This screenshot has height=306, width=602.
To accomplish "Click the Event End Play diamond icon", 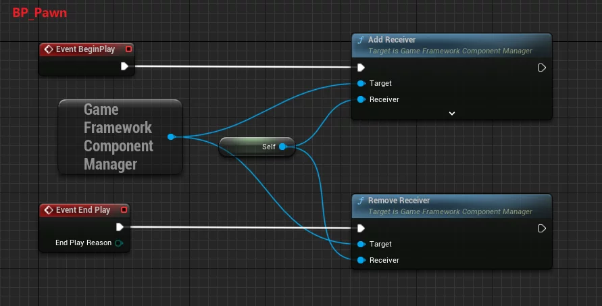I will point(48,210).
